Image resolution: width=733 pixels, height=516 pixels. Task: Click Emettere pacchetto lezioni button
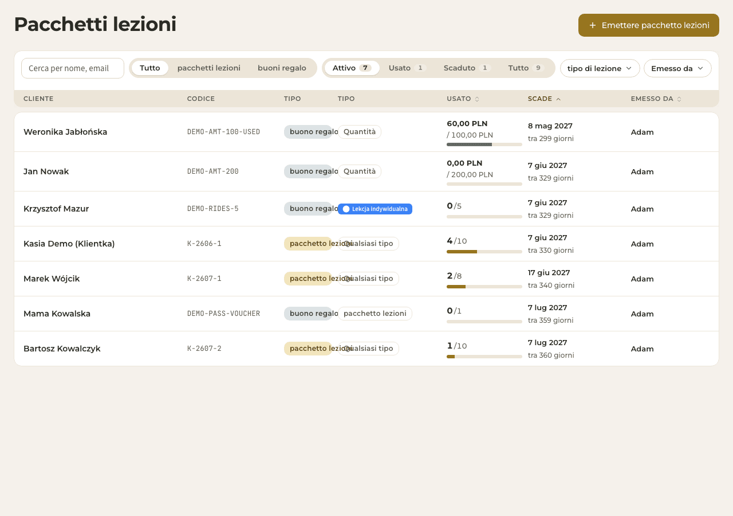click(649, 25)
